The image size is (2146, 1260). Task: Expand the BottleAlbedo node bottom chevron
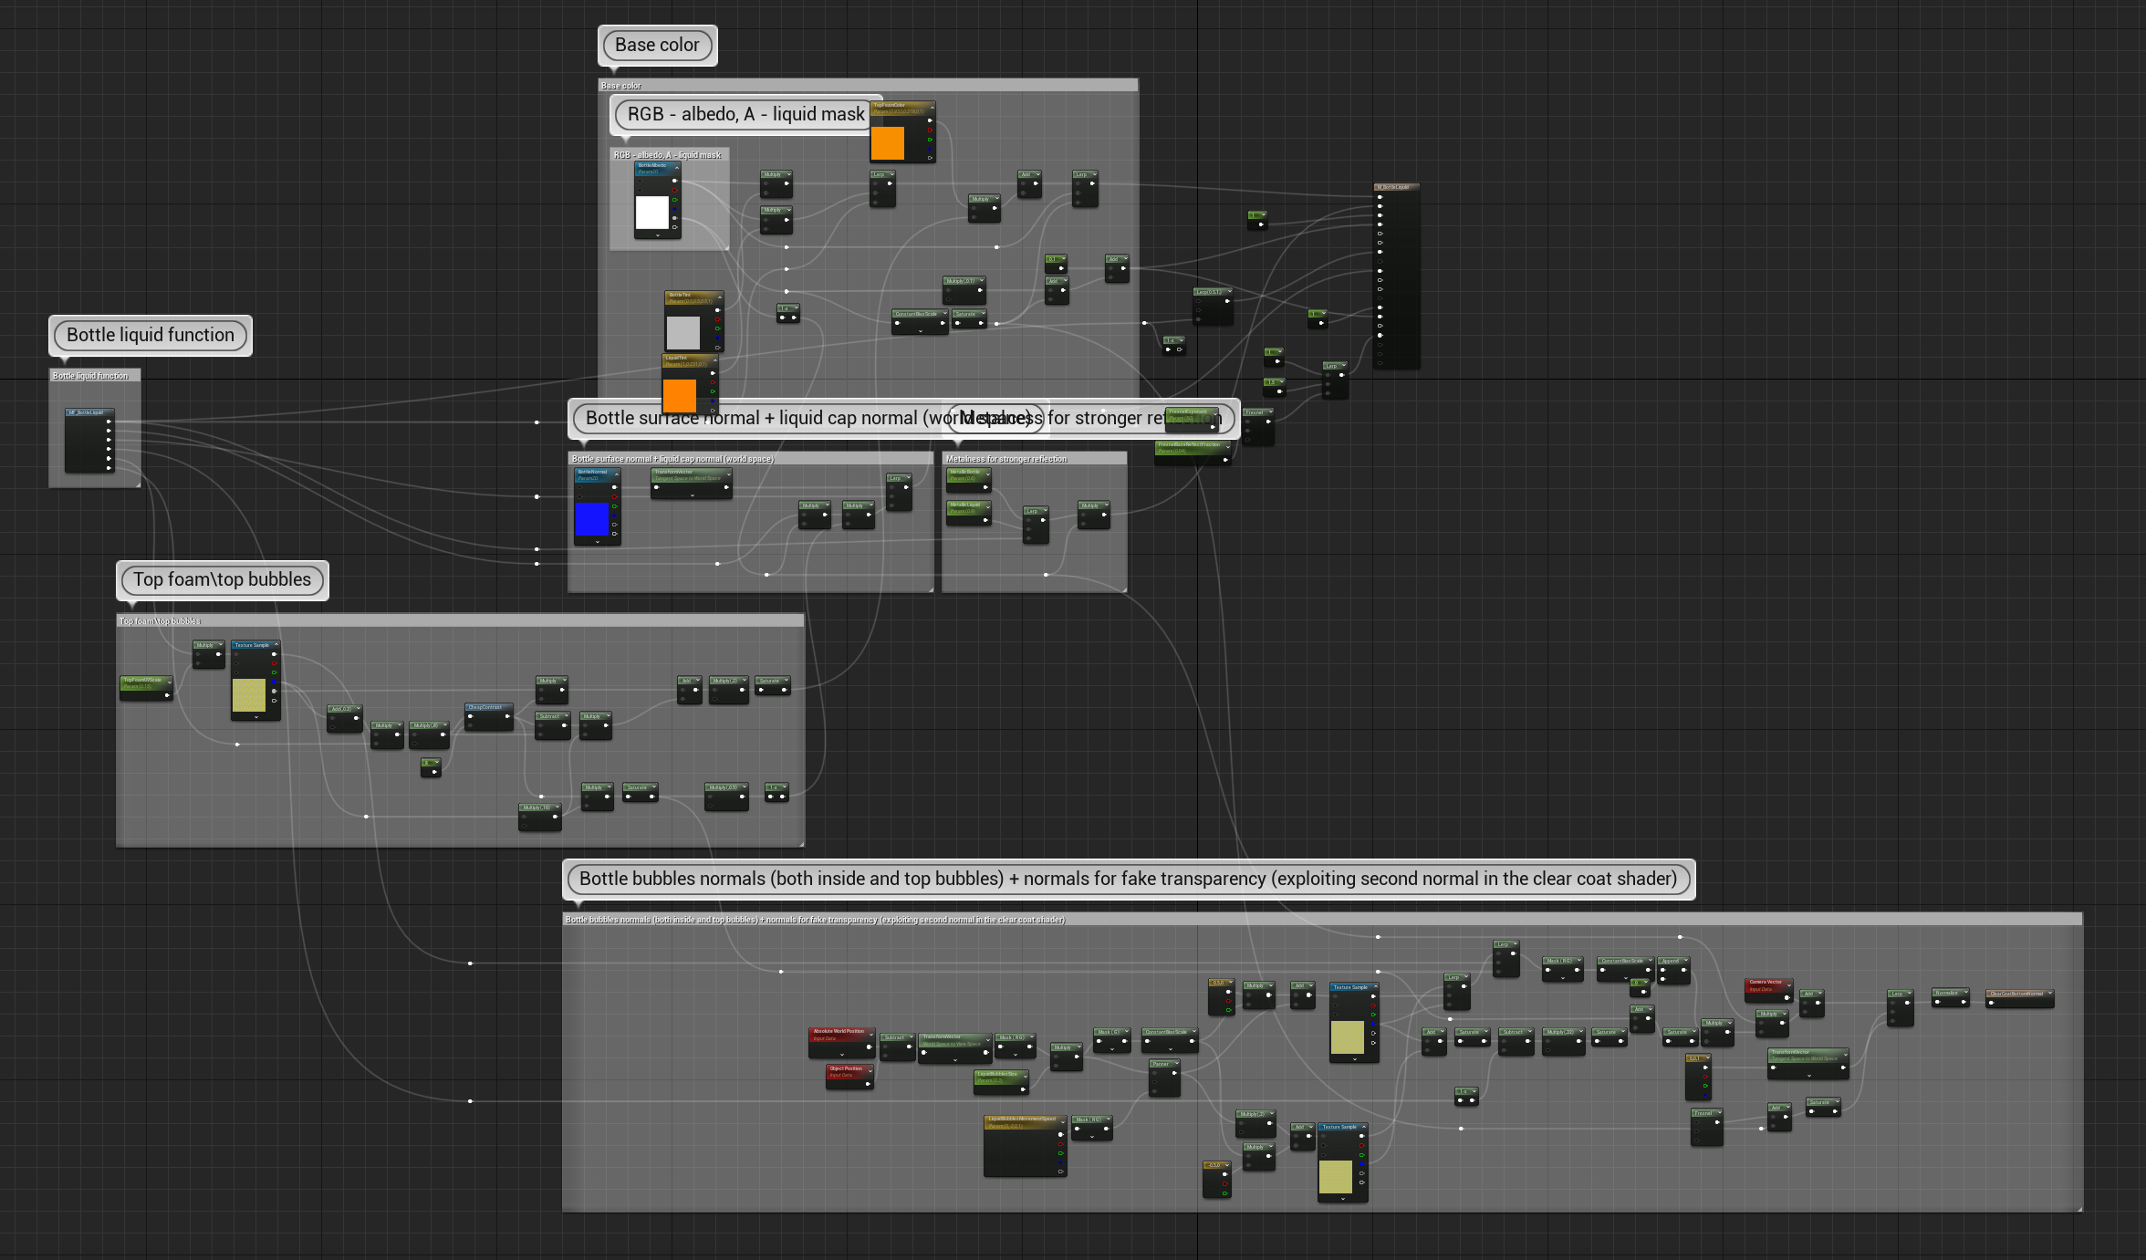(657, 235)
